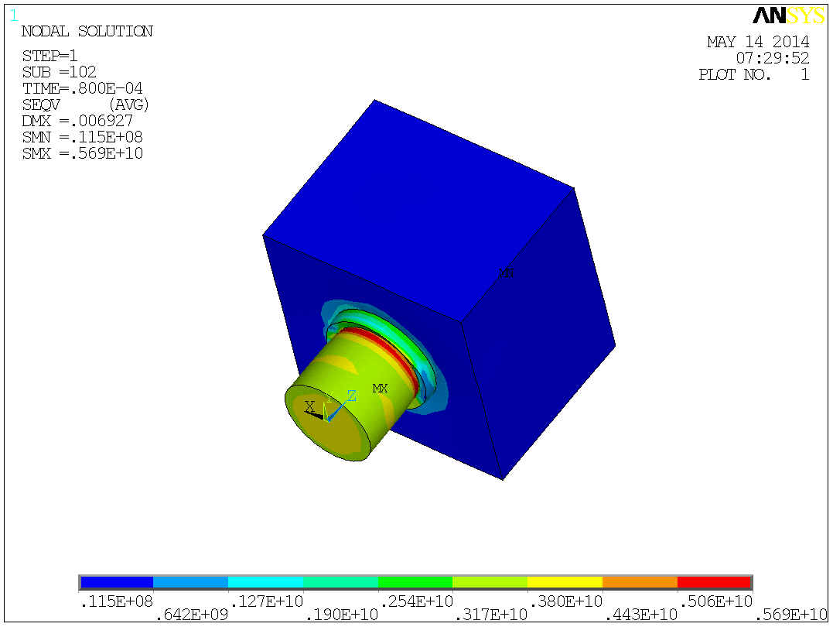833x627 pixels.
Task: Click the yellow Y axis arrow
Action: pyautogui.click(x=325, y=409)
